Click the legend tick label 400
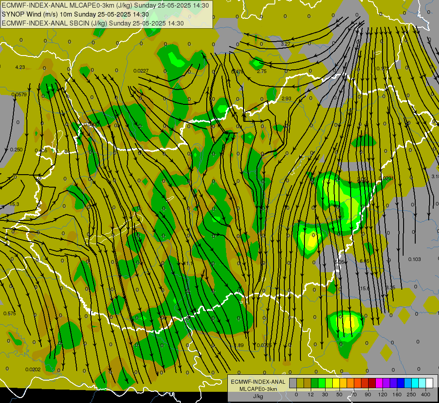The height and width of the screenshot is (403, 439). point(426,394)
